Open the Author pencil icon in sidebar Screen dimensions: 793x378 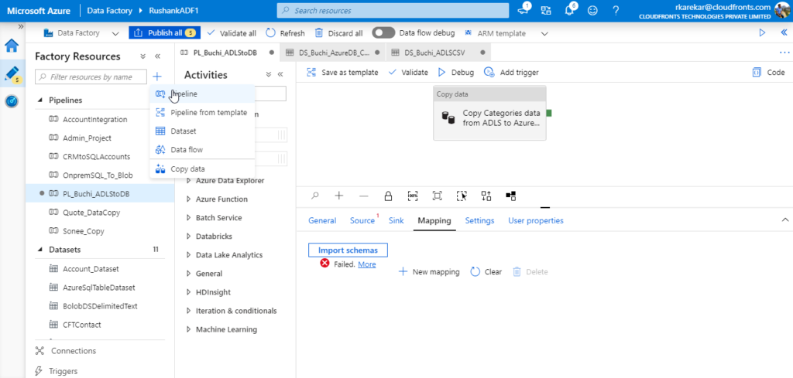click(x=12, y=73)
